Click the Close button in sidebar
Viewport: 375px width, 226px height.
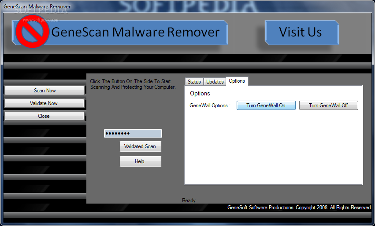45,116
